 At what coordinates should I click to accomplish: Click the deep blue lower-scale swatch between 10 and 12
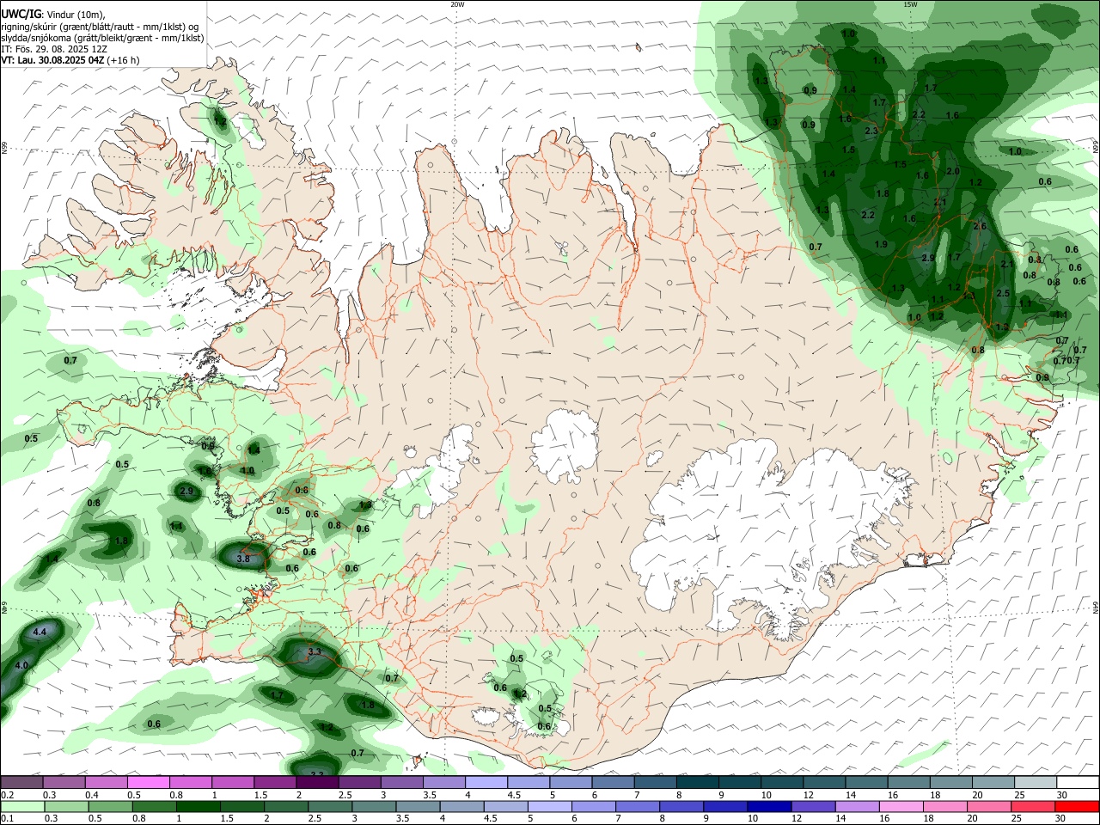(x=769, y=807)
